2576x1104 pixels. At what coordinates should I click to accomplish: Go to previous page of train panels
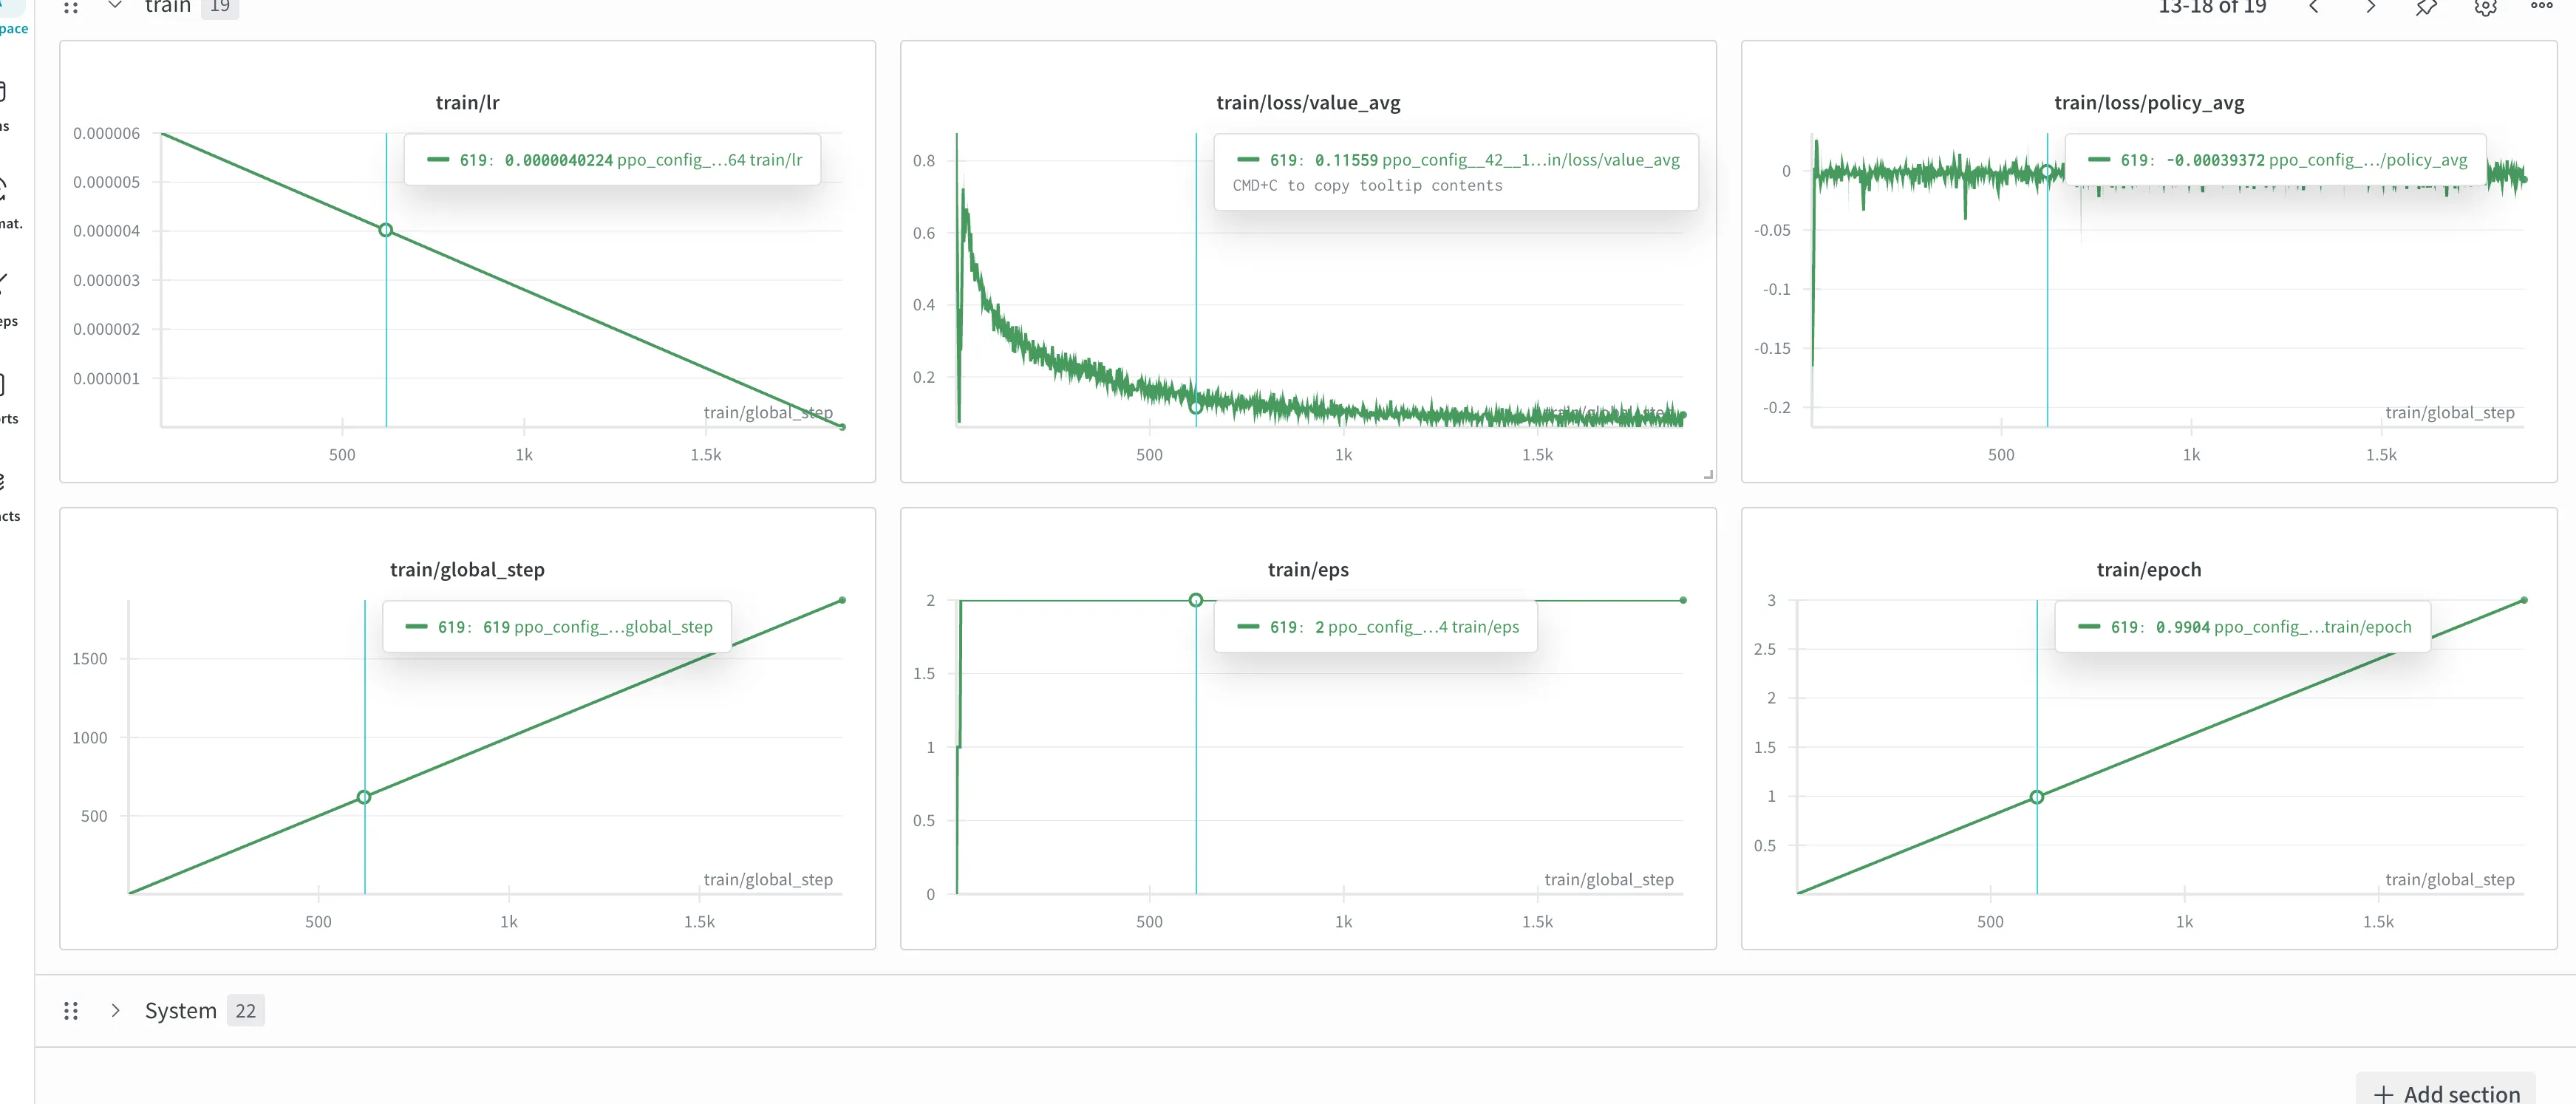click(2314, 7)
